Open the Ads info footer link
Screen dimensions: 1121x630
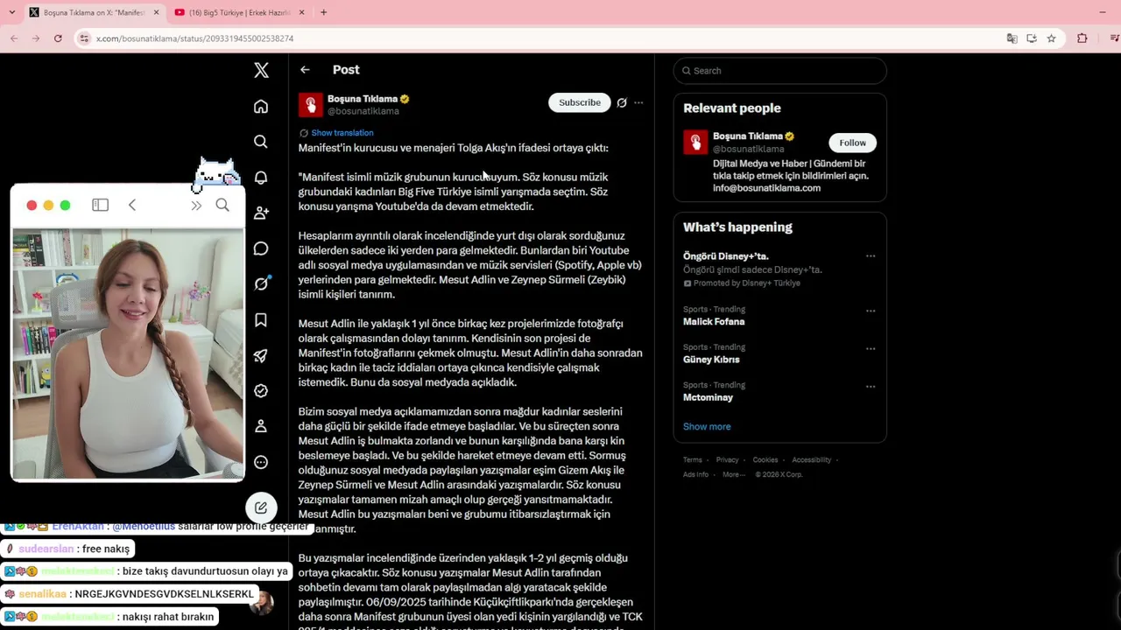pyautogui.click(x=696, y=474)
